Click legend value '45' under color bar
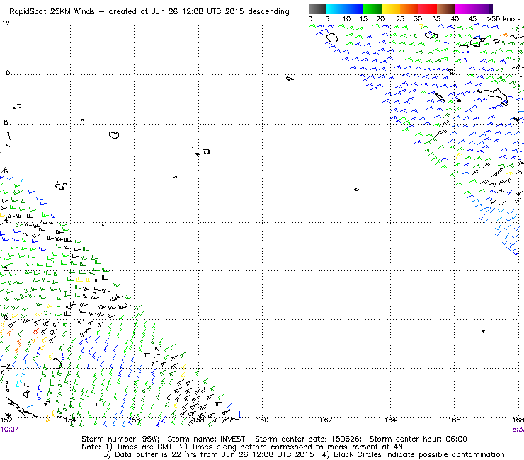The width and height of the screenshot is (524, 460). click(x=472, y=19)
